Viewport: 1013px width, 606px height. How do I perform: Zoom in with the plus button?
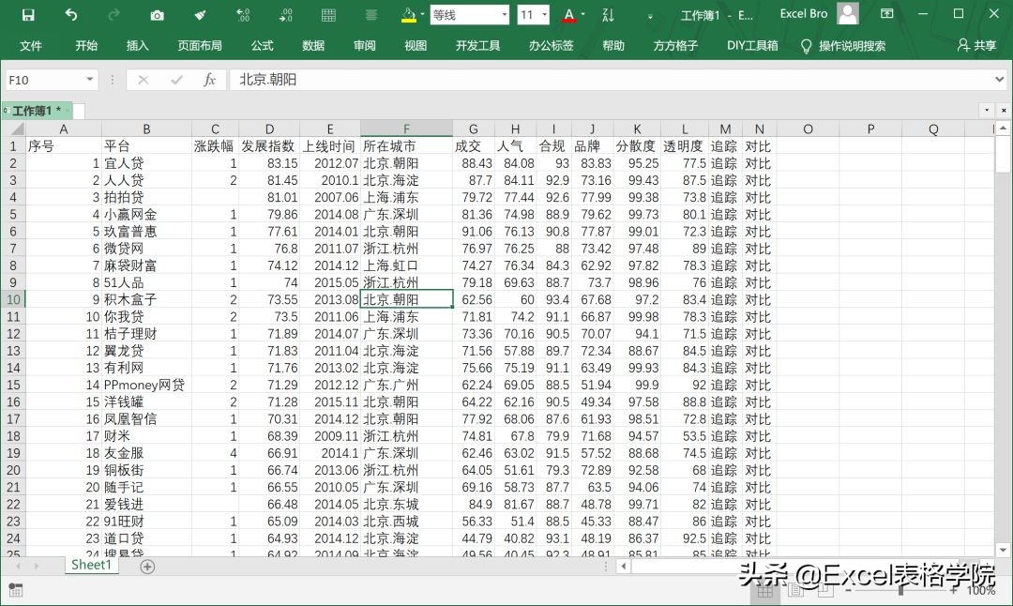954,590
